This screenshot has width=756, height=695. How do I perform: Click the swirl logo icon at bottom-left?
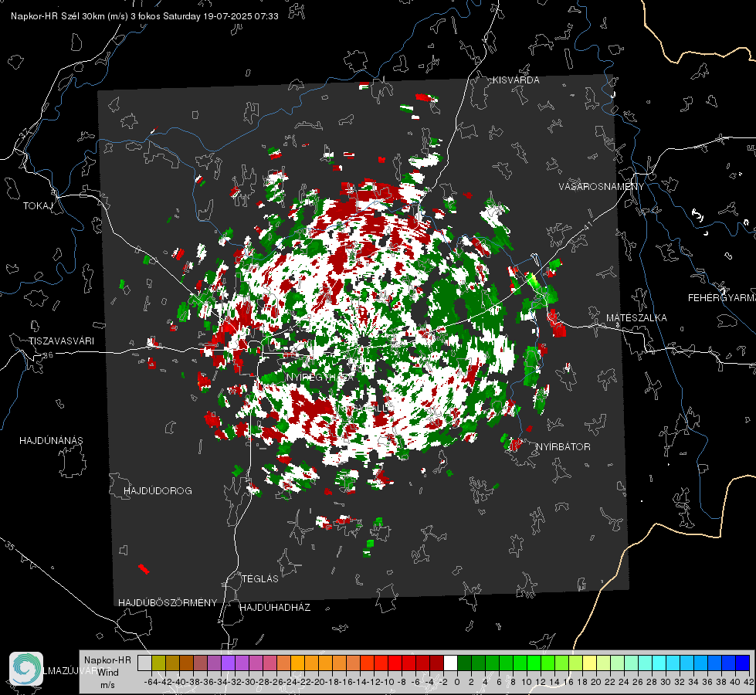tap(26, 669)
